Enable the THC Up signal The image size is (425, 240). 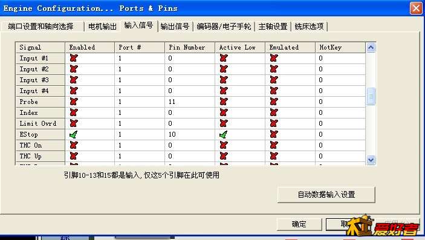pyautogui.click(x=74, y=156)
